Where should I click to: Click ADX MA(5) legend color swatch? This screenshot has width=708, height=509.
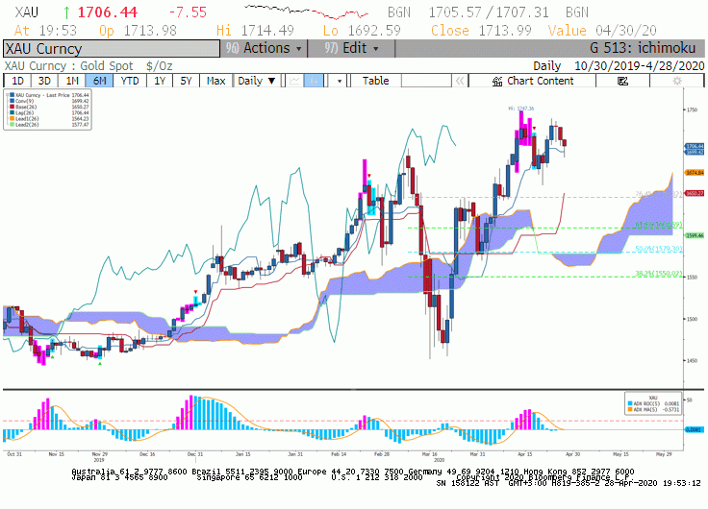coord(630,409)
